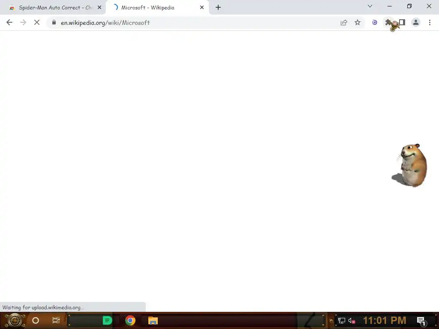
Task: Open Task View on taskbar
Action: 56,320
